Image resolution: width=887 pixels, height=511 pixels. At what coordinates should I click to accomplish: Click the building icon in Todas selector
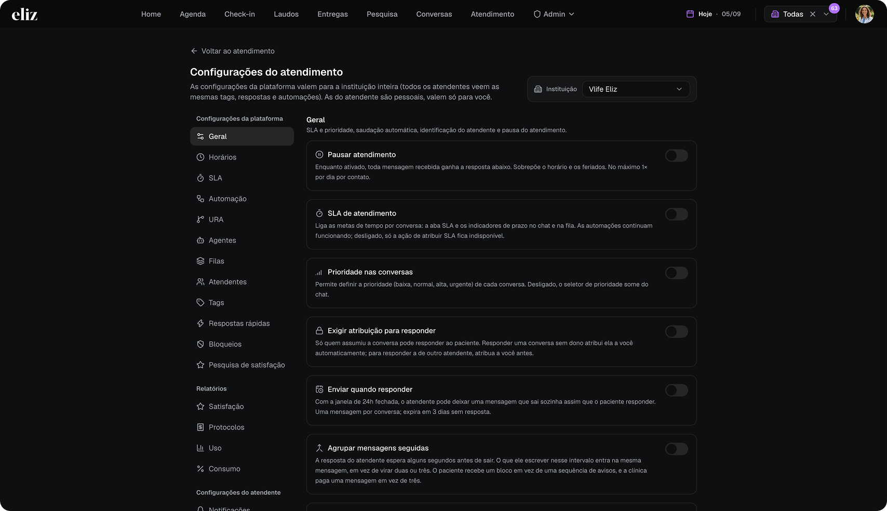coord(775,14)
